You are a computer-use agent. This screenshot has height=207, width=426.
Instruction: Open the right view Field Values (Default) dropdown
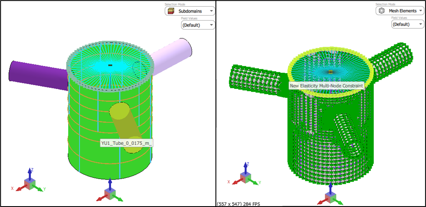click(407, 24)
